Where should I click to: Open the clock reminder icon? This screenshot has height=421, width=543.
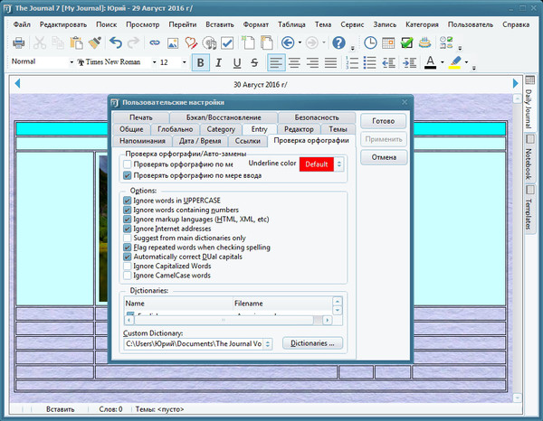[371, 42]
